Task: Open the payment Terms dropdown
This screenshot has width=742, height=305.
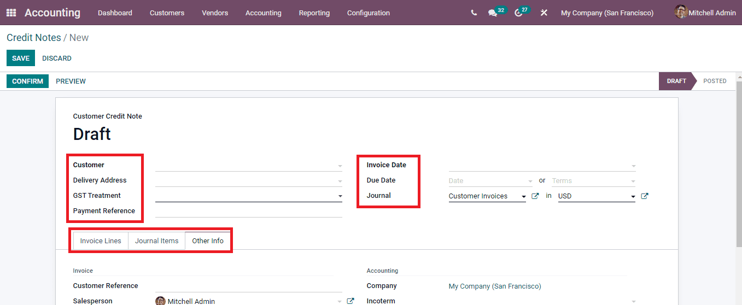Action: pyautogui.click(x=633, y=181)
